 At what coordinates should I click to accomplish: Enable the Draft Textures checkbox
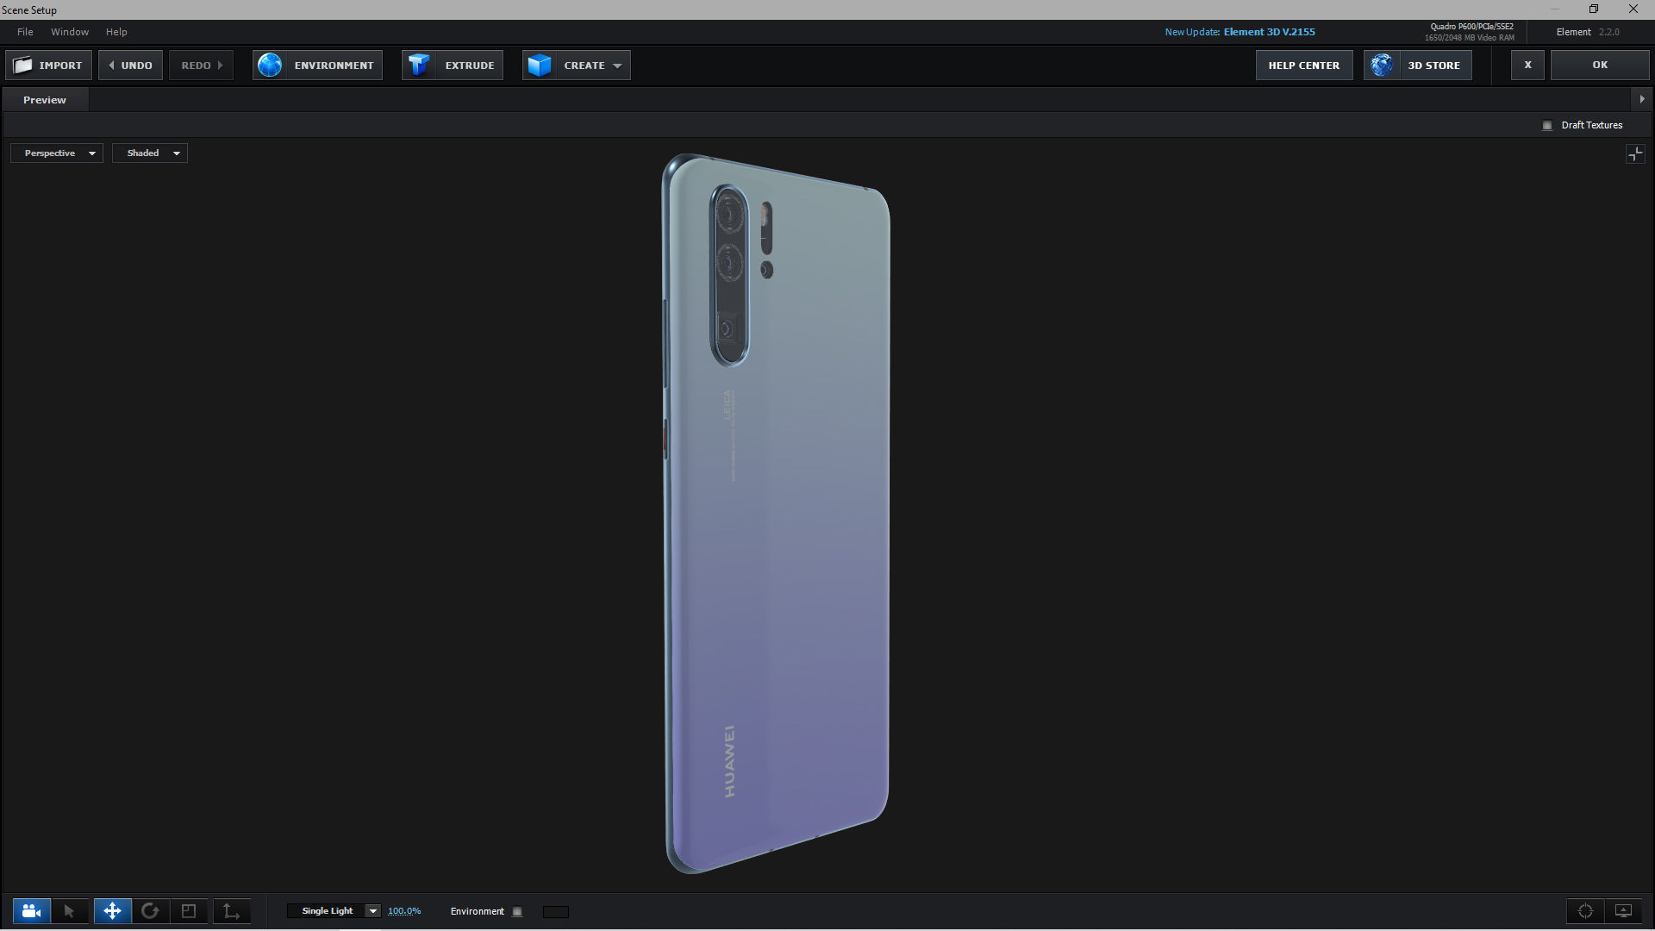[1547, 126]
